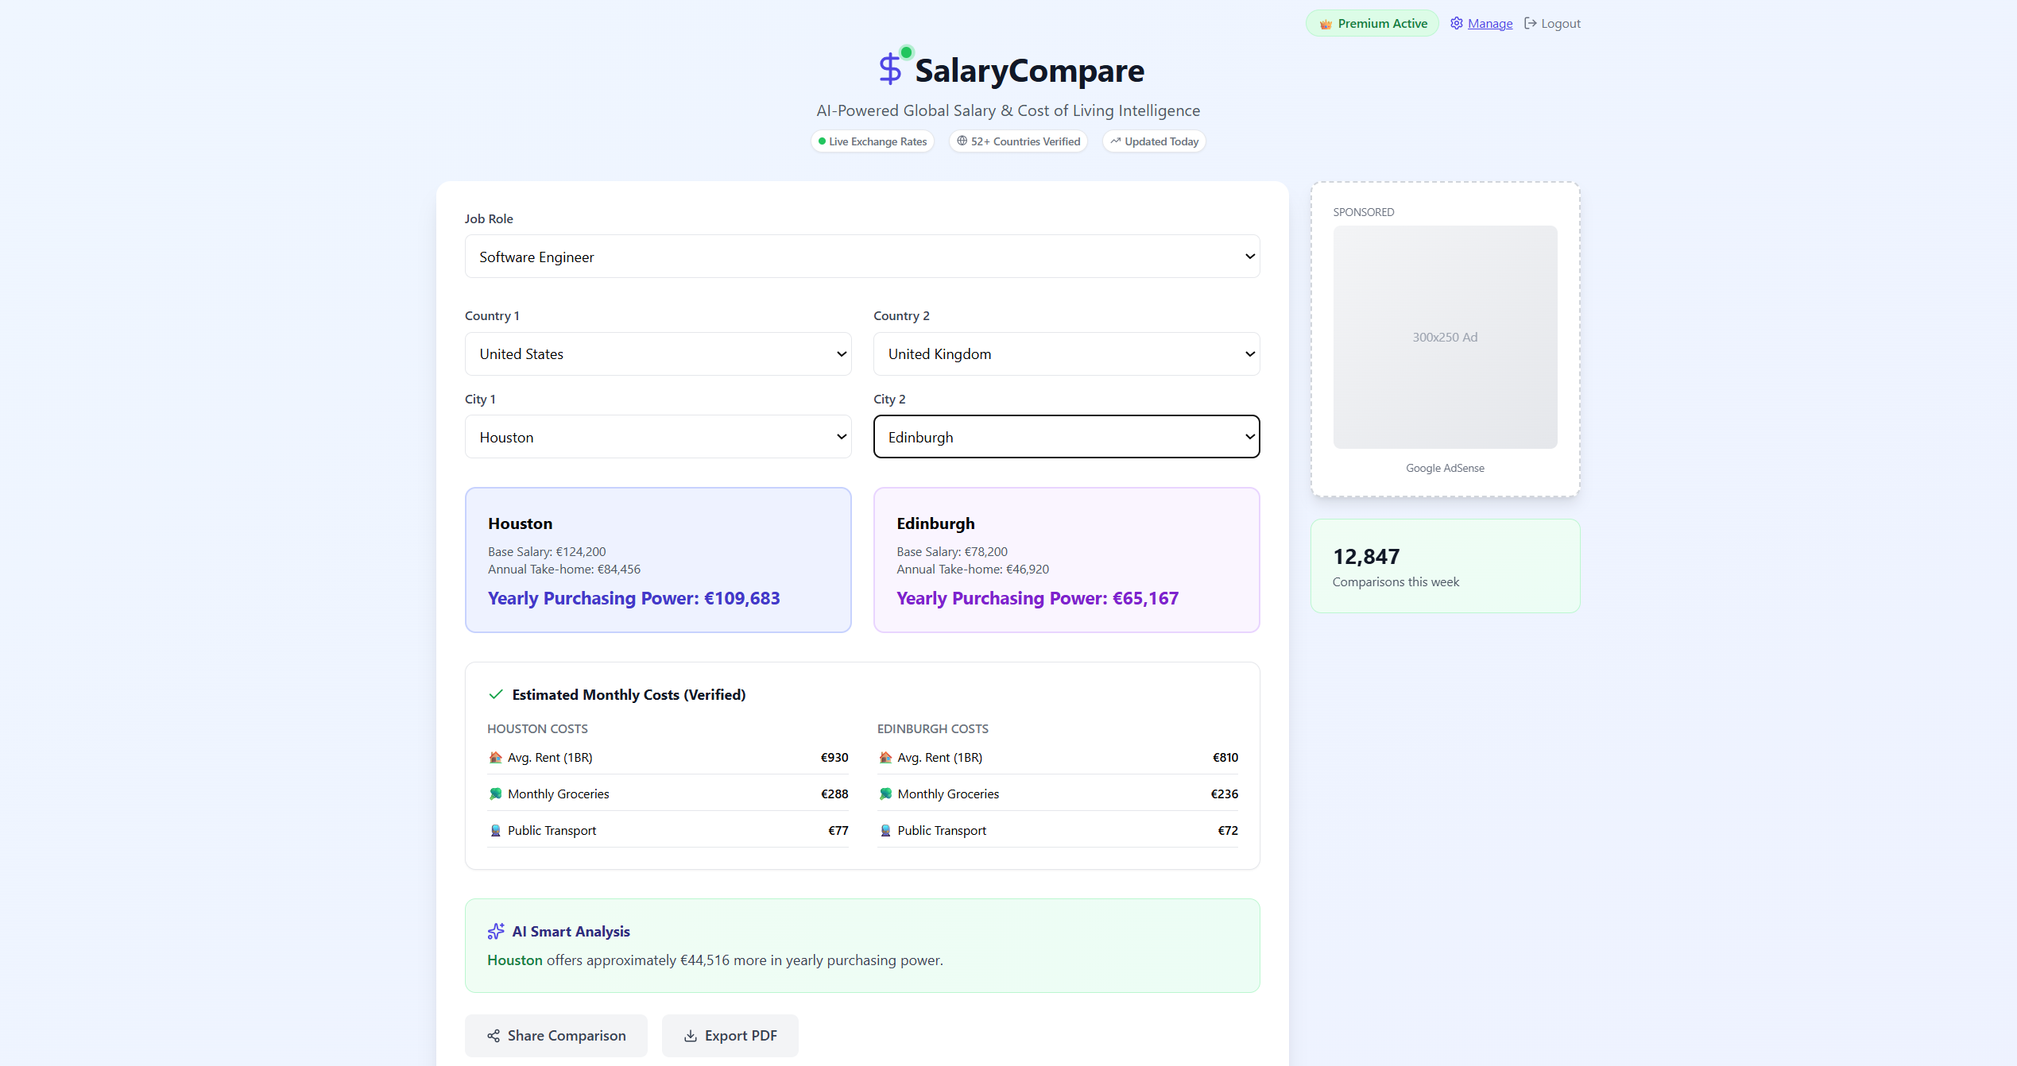Open the Manage link in the header
This screenshot has width=2017, height=1066.
pos(1489,23)
